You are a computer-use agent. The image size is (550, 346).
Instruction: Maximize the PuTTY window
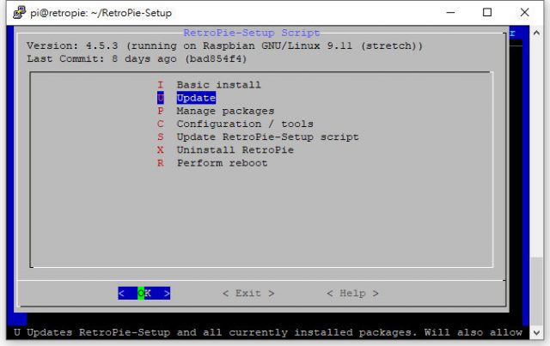(487, 13)
